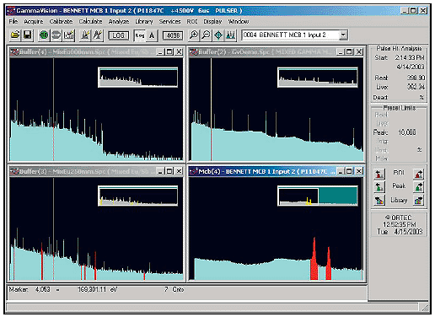Open the File menu
The image size is (435, 317).
(13, 21)
